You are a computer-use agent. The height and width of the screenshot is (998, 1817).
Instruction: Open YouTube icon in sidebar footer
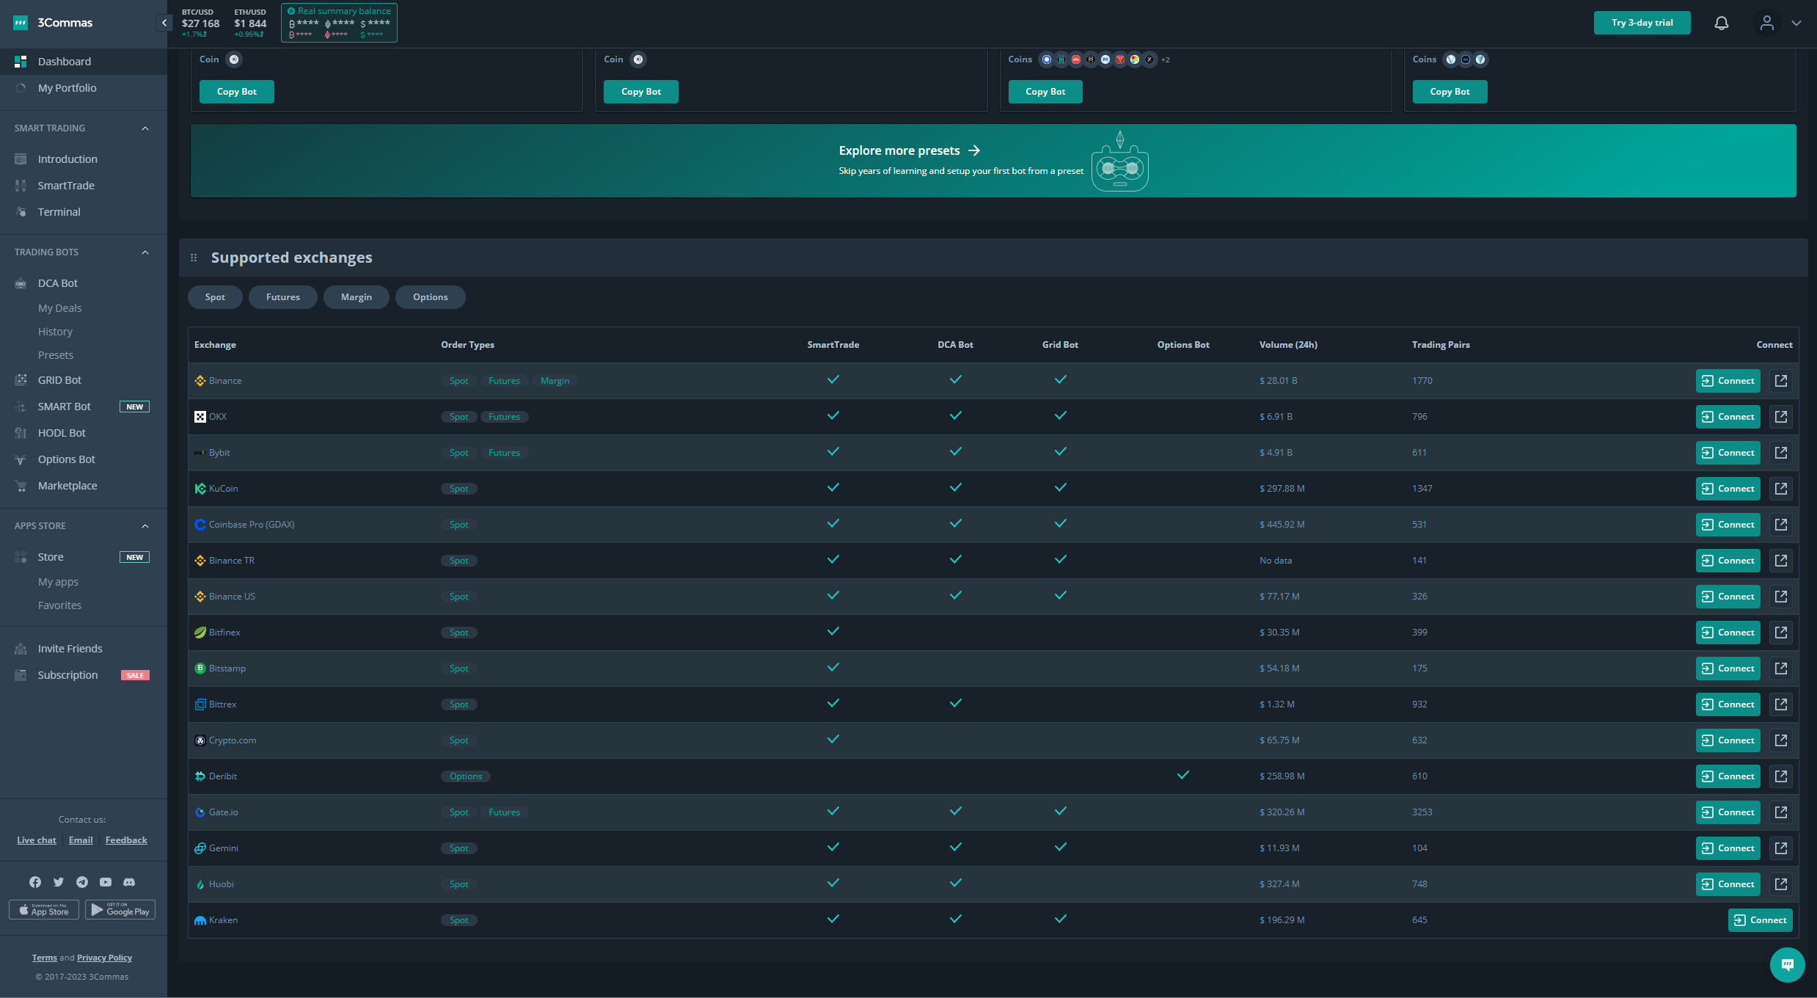[x=106, y=882]
